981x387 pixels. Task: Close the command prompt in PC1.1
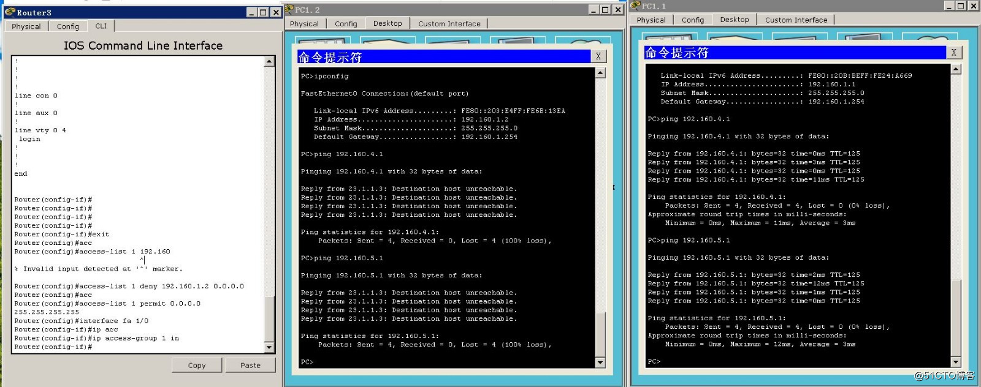click(x=953, y=53)
